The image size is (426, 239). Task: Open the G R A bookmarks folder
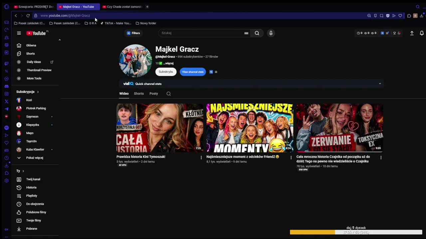[x=91, y=23]
